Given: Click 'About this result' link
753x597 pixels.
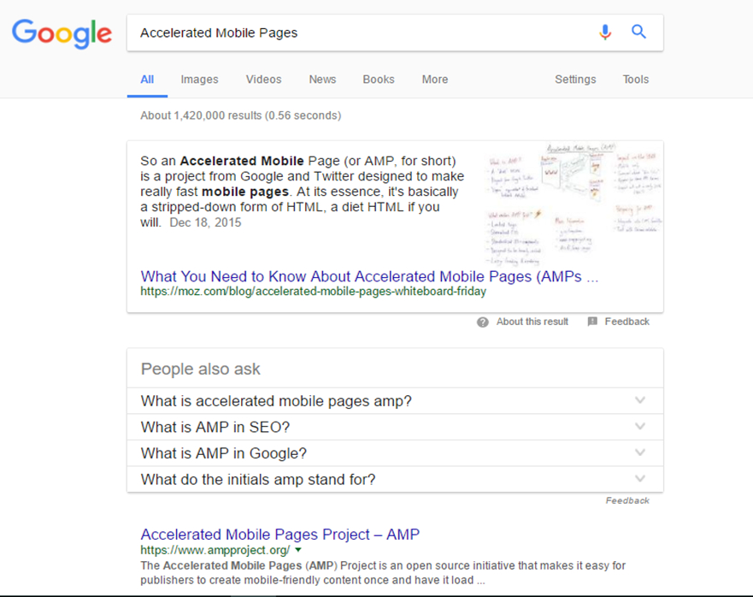Looking at the screenshot, I should [x=532, y=322].
